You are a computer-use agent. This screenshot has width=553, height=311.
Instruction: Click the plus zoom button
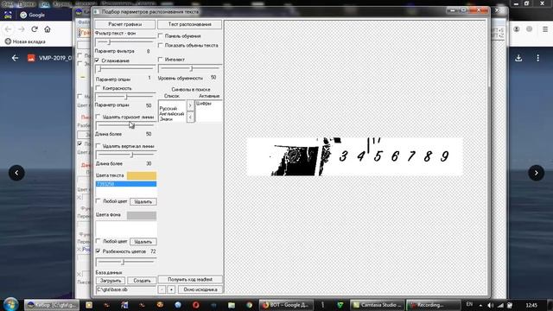(171, 289)
